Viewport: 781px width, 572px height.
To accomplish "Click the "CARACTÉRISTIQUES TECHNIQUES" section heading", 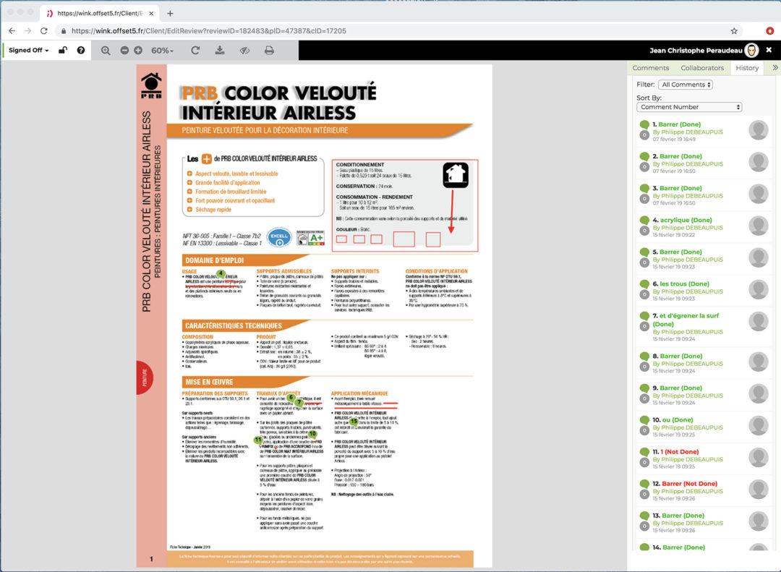I will pyautogui.click(x=234, y=326).
